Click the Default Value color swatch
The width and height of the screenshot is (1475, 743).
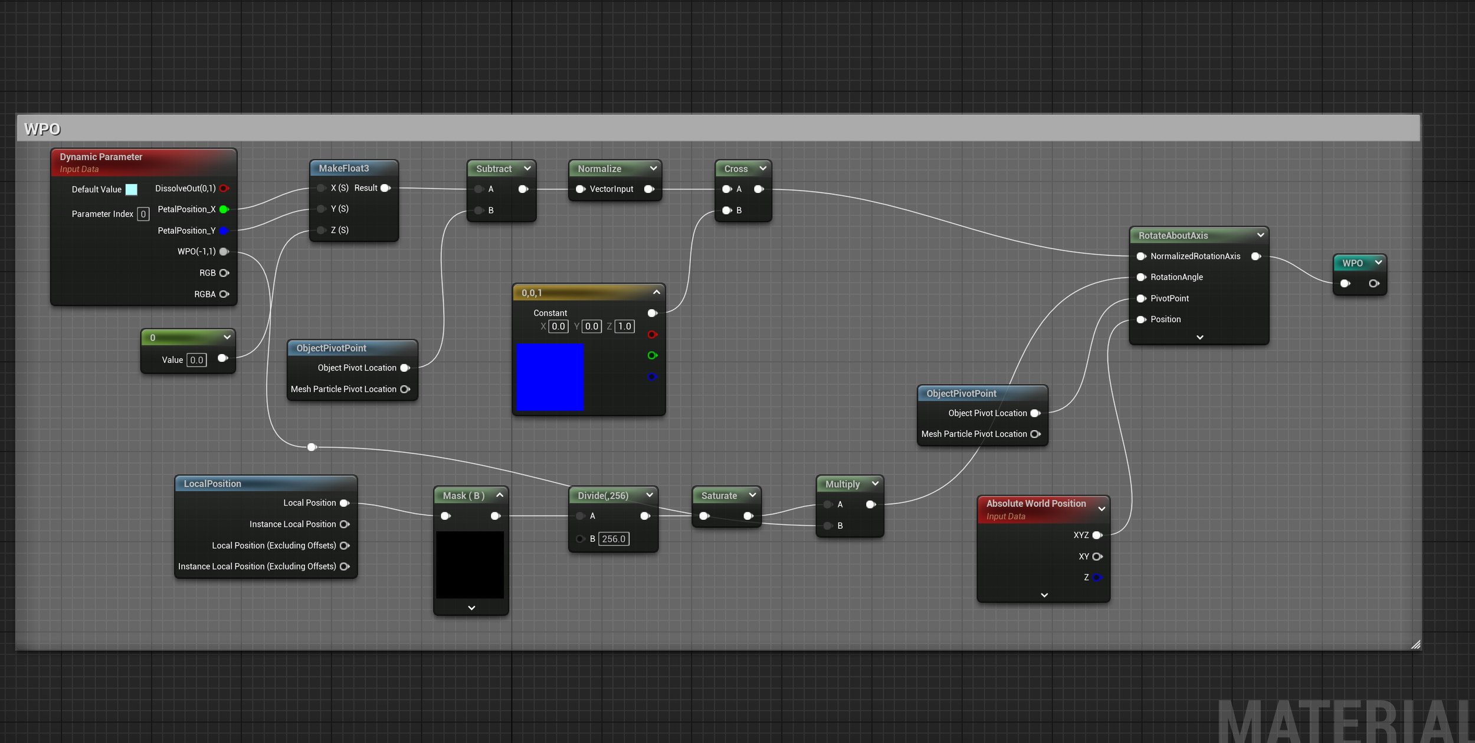point(132,189)
